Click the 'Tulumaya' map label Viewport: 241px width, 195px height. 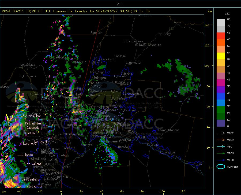100,78
